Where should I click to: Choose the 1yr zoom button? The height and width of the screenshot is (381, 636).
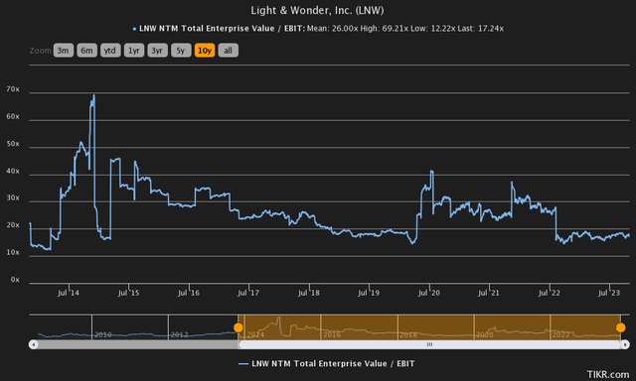(134, 51)
